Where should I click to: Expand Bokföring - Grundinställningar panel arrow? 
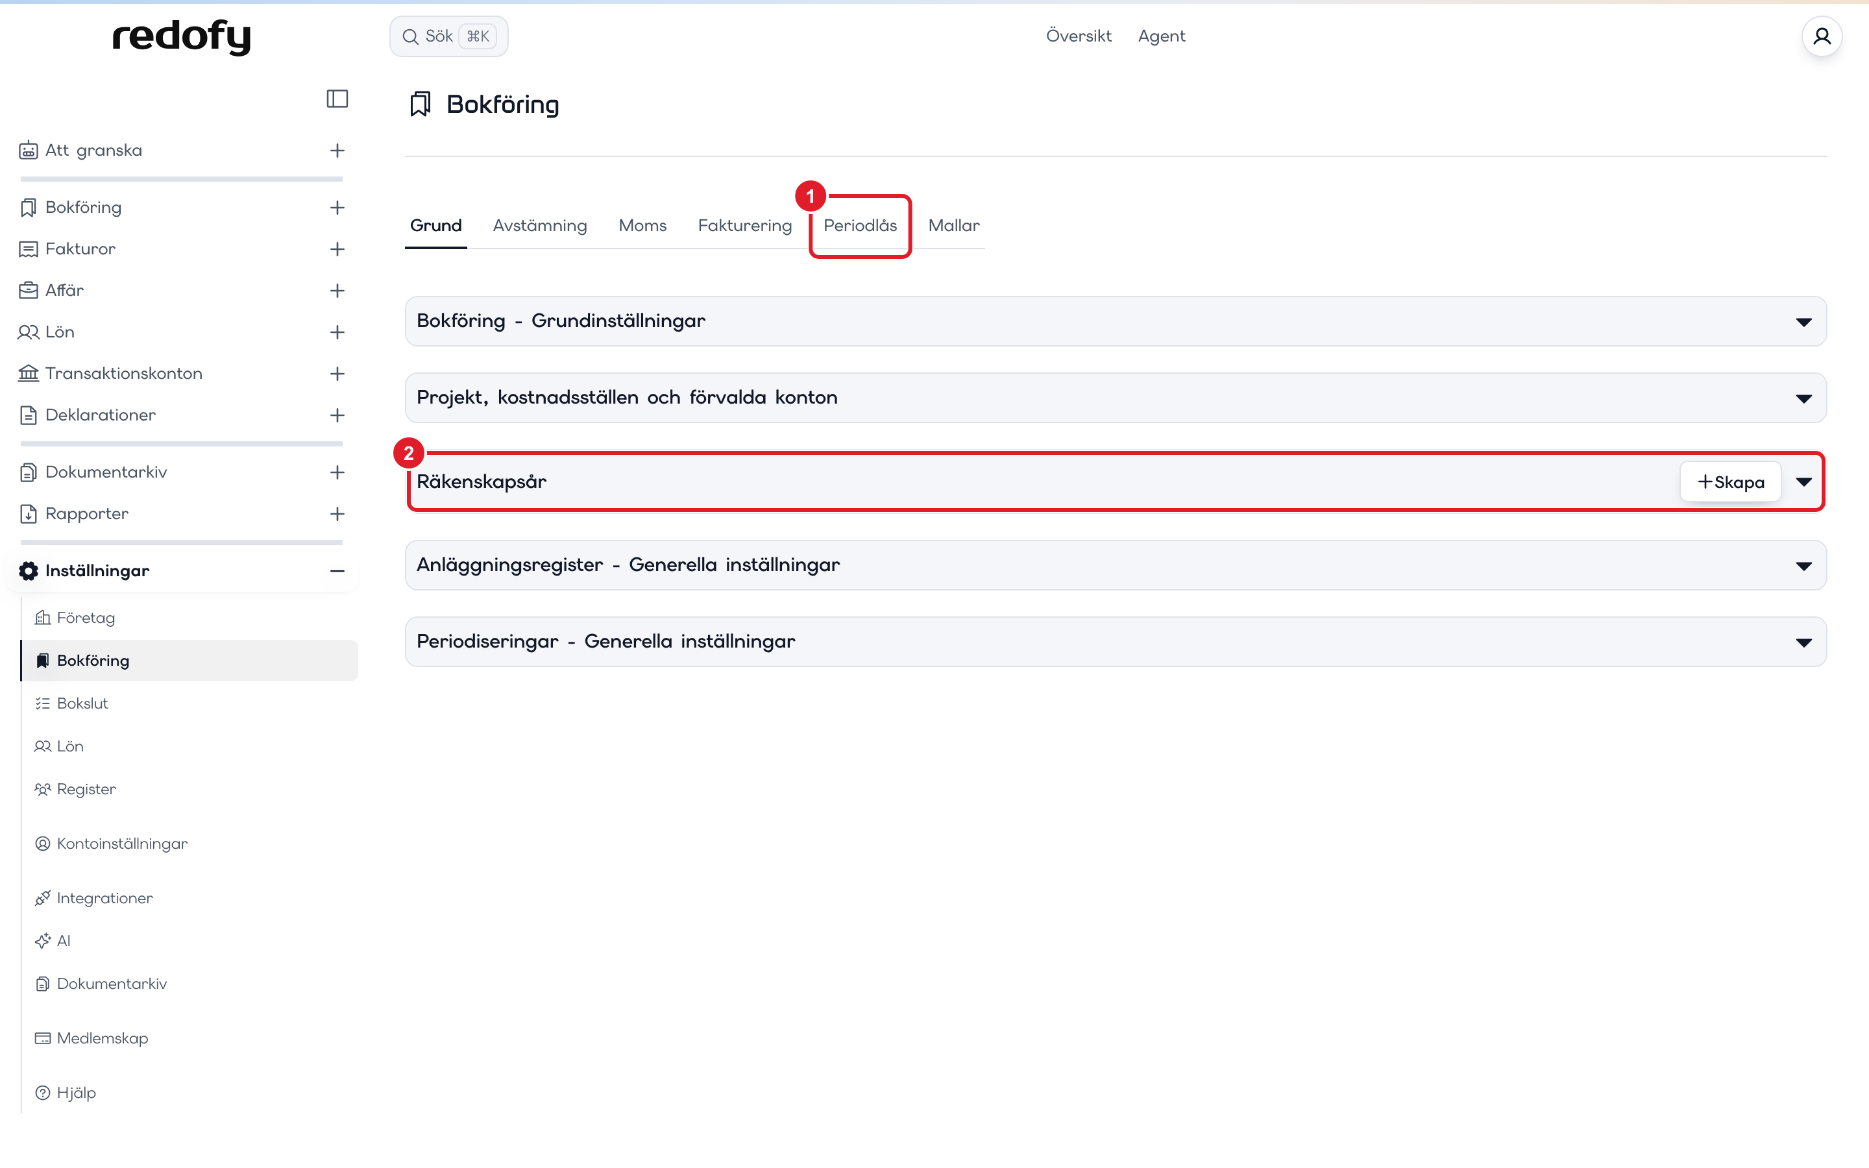[x=1803, y=321]
